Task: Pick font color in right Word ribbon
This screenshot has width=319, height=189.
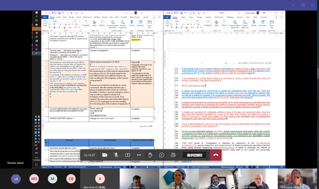Action: (187, 27)
